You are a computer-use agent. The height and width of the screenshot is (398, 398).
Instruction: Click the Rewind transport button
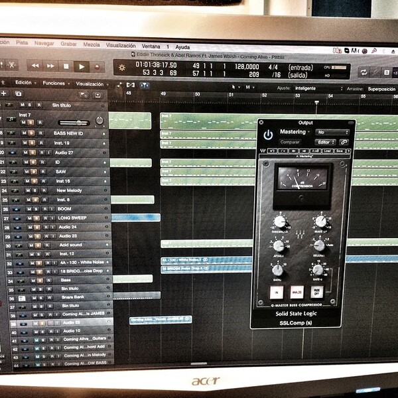coord(35,66)
